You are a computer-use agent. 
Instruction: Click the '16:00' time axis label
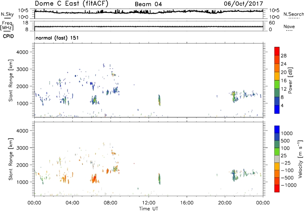click(187, 203)
